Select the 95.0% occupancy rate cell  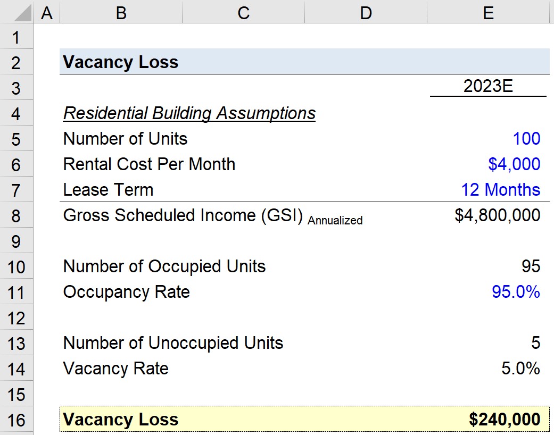pos(489,291)
